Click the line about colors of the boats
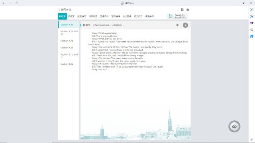 (127, 47)
